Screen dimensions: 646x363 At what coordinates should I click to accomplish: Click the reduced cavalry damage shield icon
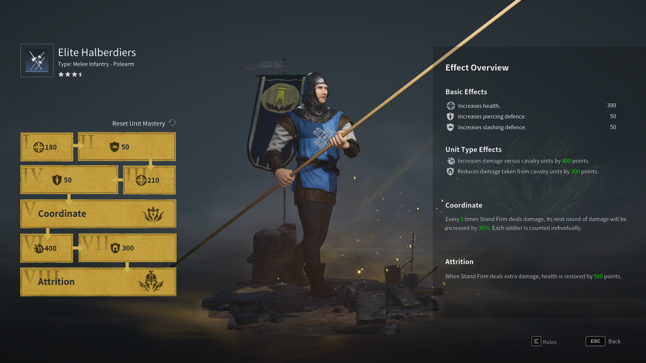click(450, 171)
